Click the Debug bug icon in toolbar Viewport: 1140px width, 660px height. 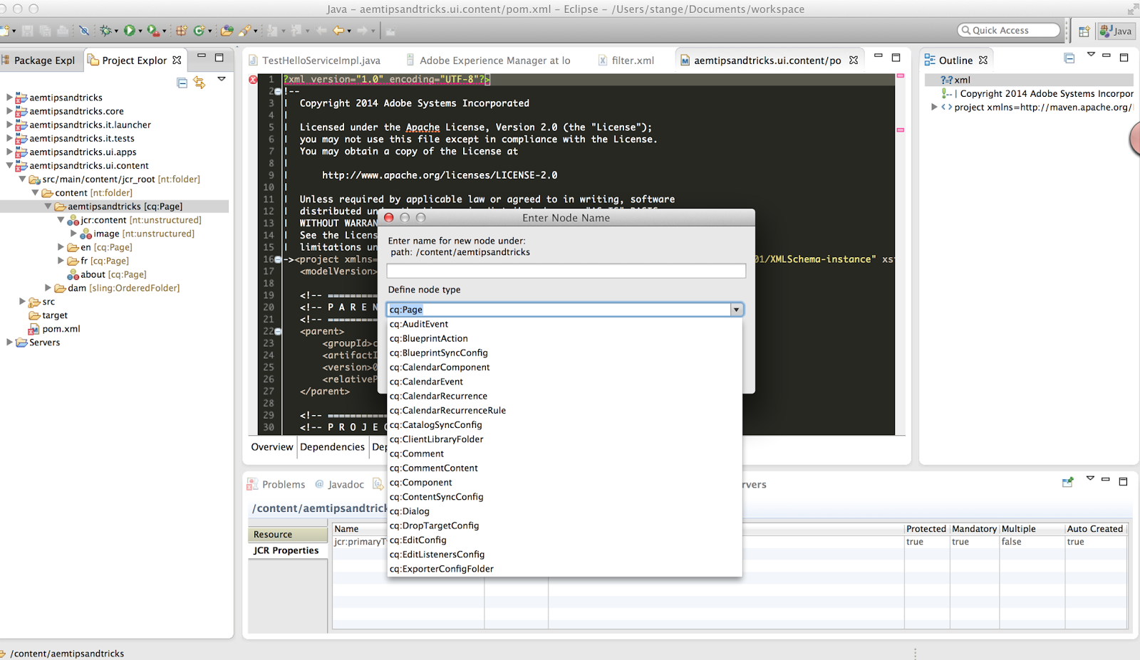(x=105, y=31)
